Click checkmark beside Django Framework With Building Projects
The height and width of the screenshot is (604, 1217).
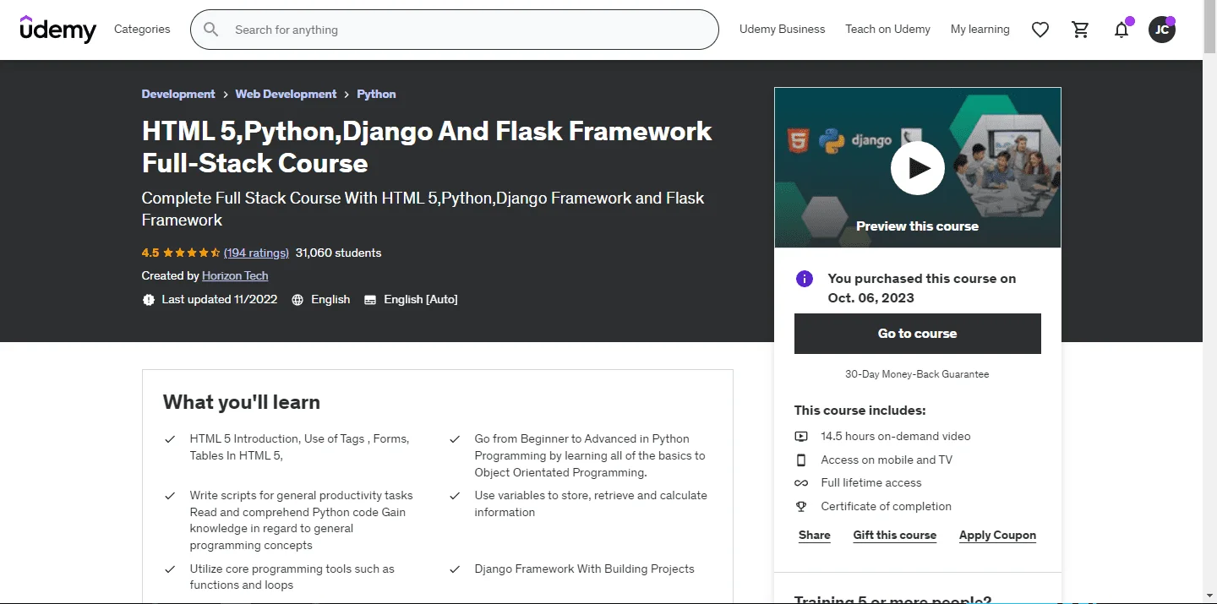(455, 569)
